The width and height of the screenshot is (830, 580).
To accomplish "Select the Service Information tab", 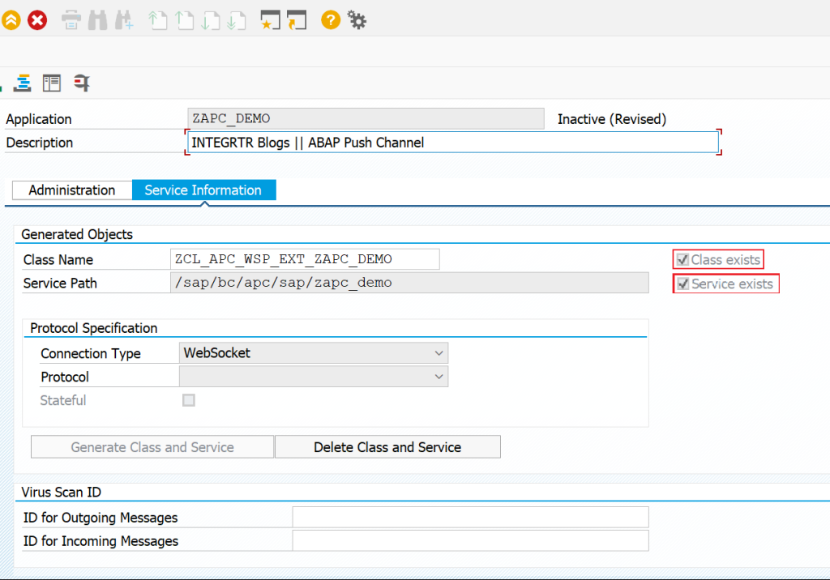I will 203,190.
